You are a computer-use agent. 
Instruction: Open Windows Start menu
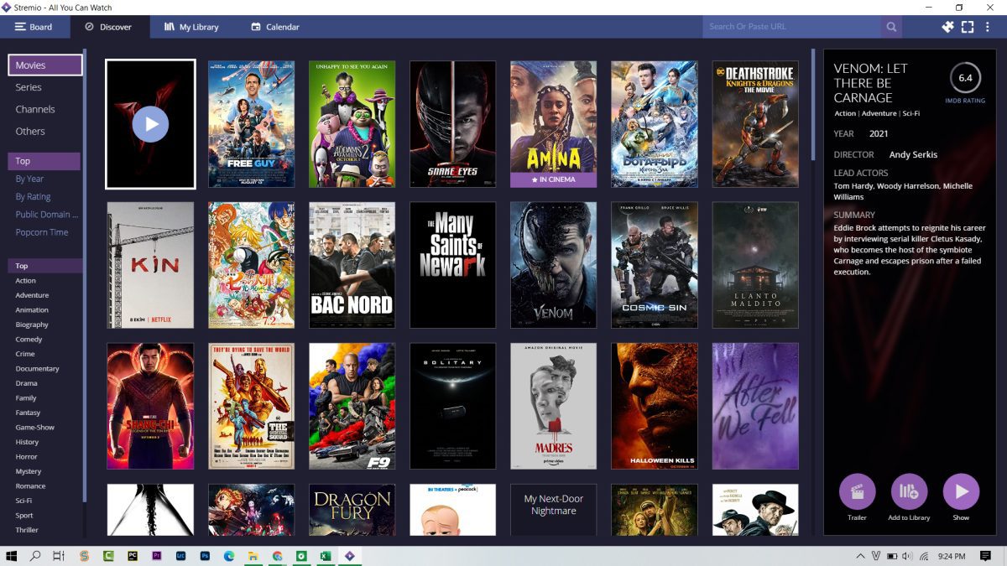point(12,555)
